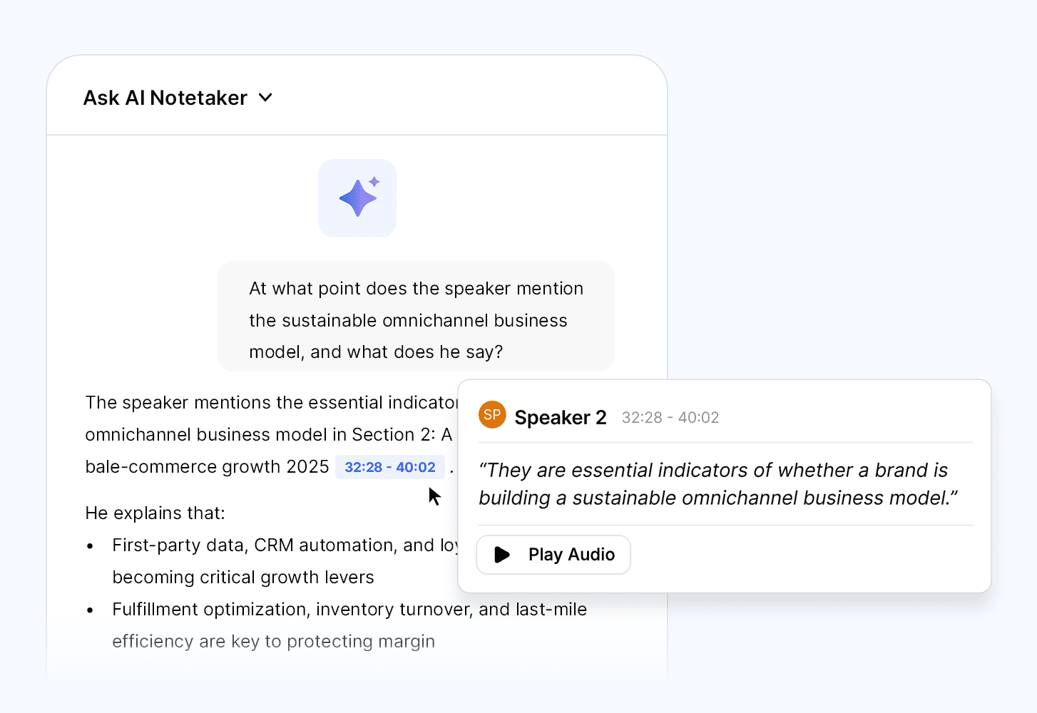Click the line "omnichannel business model in Section 2: A"
The width and height of the screenshot is (1037, 713).
pos(269,435)
